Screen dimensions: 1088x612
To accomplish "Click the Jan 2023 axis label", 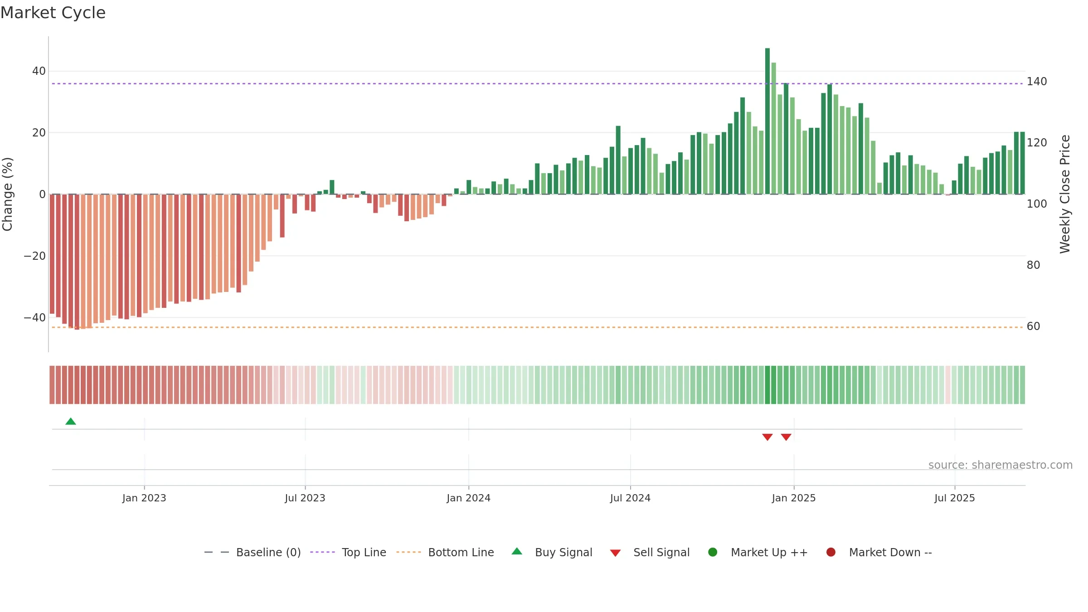I will [144, 498].
